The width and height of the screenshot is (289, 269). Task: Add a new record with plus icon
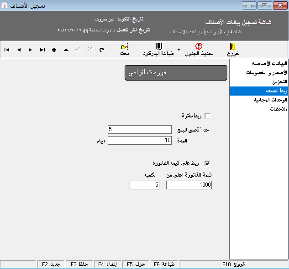[54, 50]
